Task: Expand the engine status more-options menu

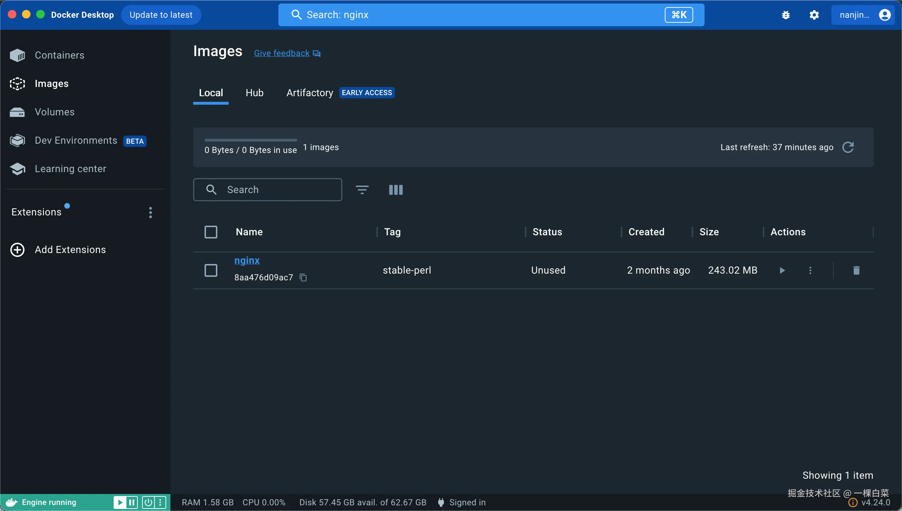Action: tap(160, 502)
